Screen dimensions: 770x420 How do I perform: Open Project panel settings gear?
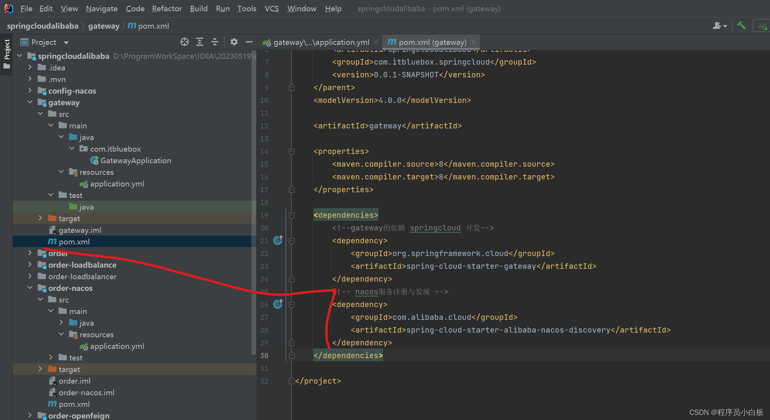[234, 42]
